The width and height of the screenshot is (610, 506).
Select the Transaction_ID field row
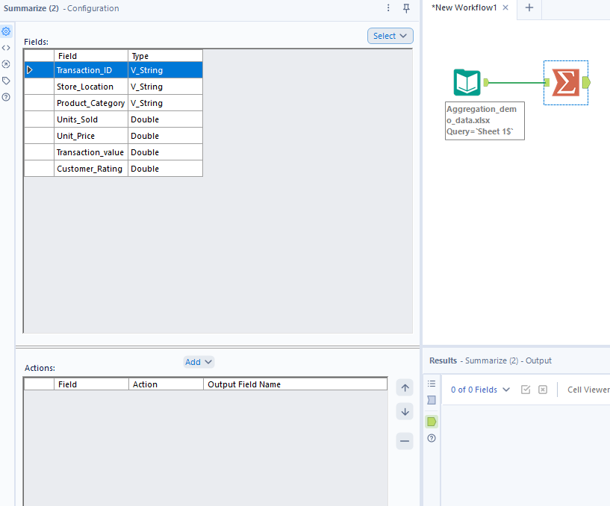(113, 70)
